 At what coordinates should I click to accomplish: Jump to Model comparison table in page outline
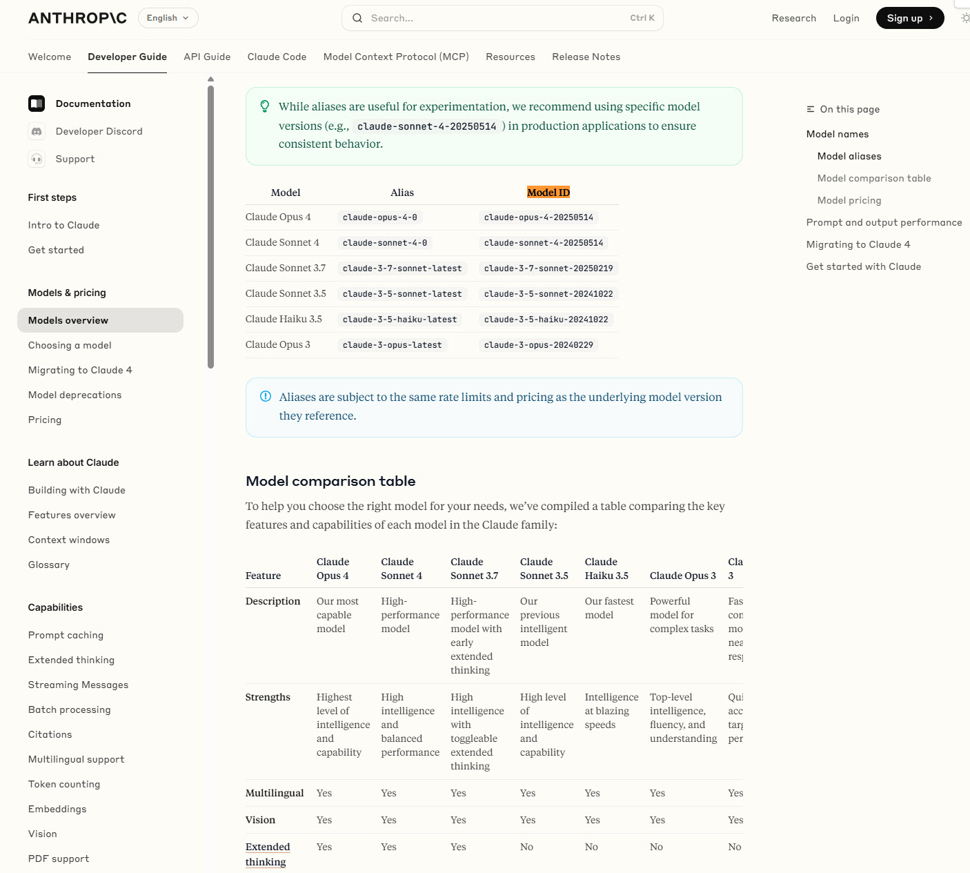[x=874, y=178]
